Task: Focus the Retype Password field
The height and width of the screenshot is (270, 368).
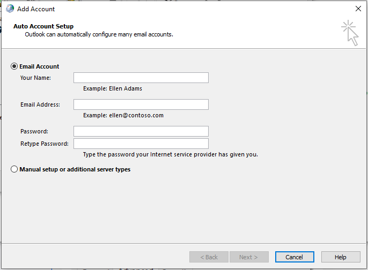Action: (141, 144)
